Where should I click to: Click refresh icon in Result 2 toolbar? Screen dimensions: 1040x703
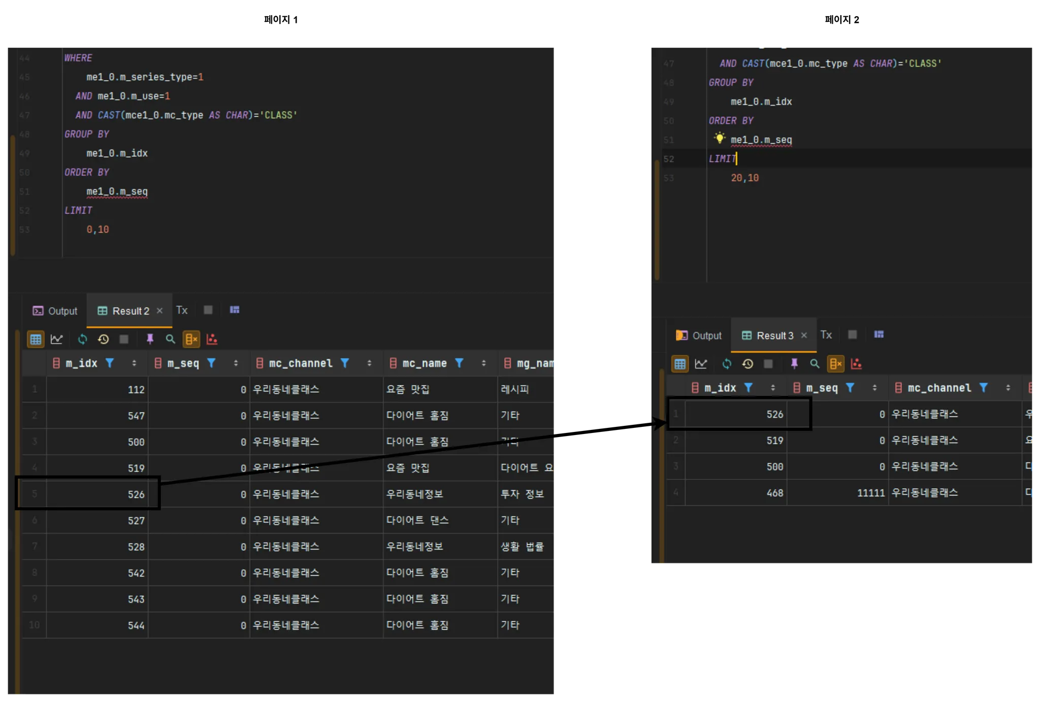click(x=82, y=339)
